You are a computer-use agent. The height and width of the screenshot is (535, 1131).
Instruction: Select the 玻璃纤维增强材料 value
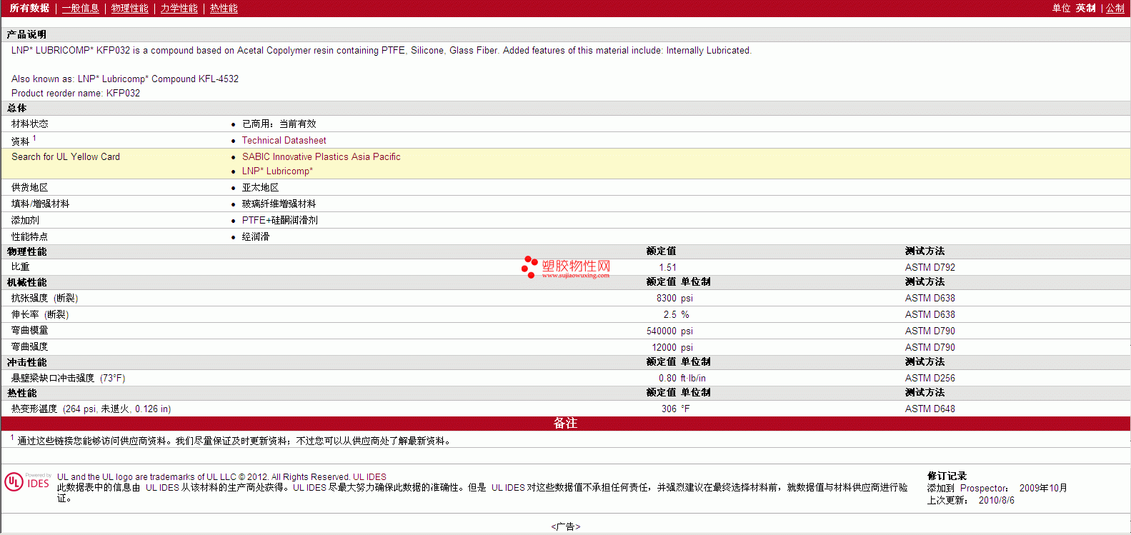[x=279, y=204]
